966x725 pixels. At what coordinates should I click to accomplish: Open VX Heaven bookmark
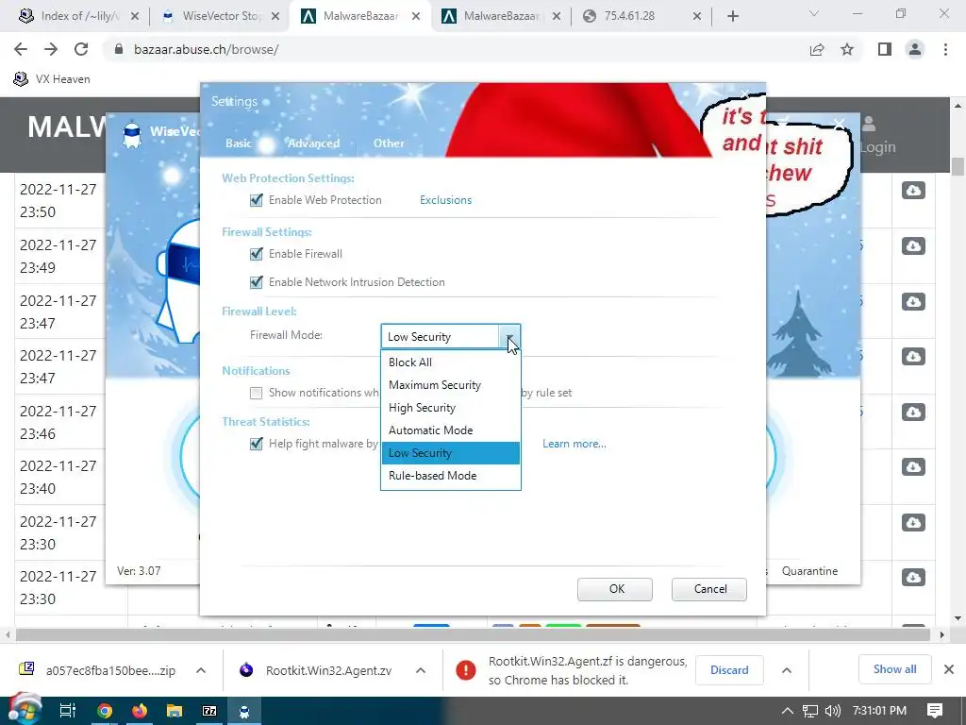(52, 79)
